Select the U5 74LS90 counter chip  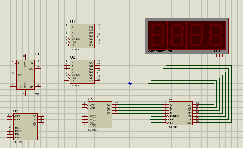click(x=100, y=115)
